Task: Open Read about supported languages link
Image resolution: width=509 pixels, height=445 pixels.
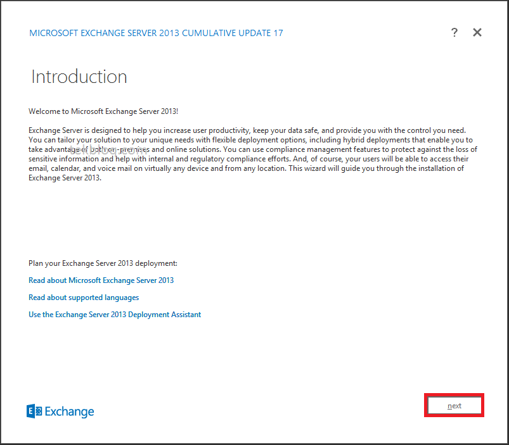Action: click(84, 298)
